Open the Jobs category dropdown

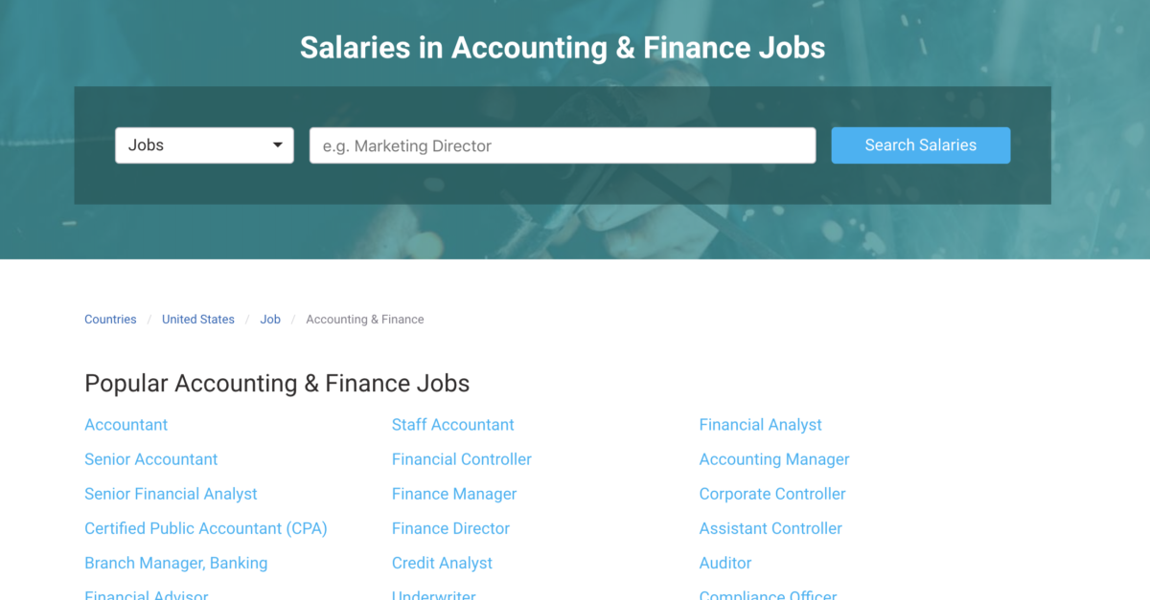(204, 144)
